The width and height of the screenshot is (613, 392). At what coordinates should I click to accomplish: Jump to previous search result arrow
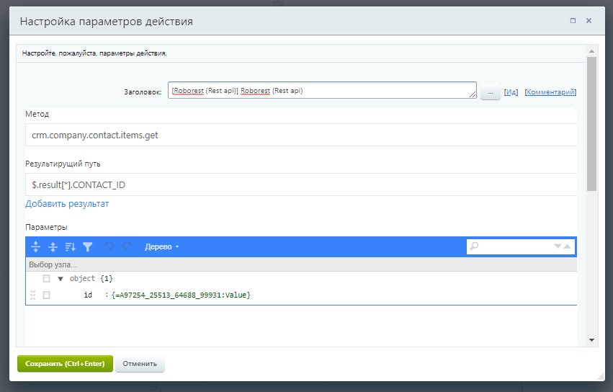click(568, 246)
